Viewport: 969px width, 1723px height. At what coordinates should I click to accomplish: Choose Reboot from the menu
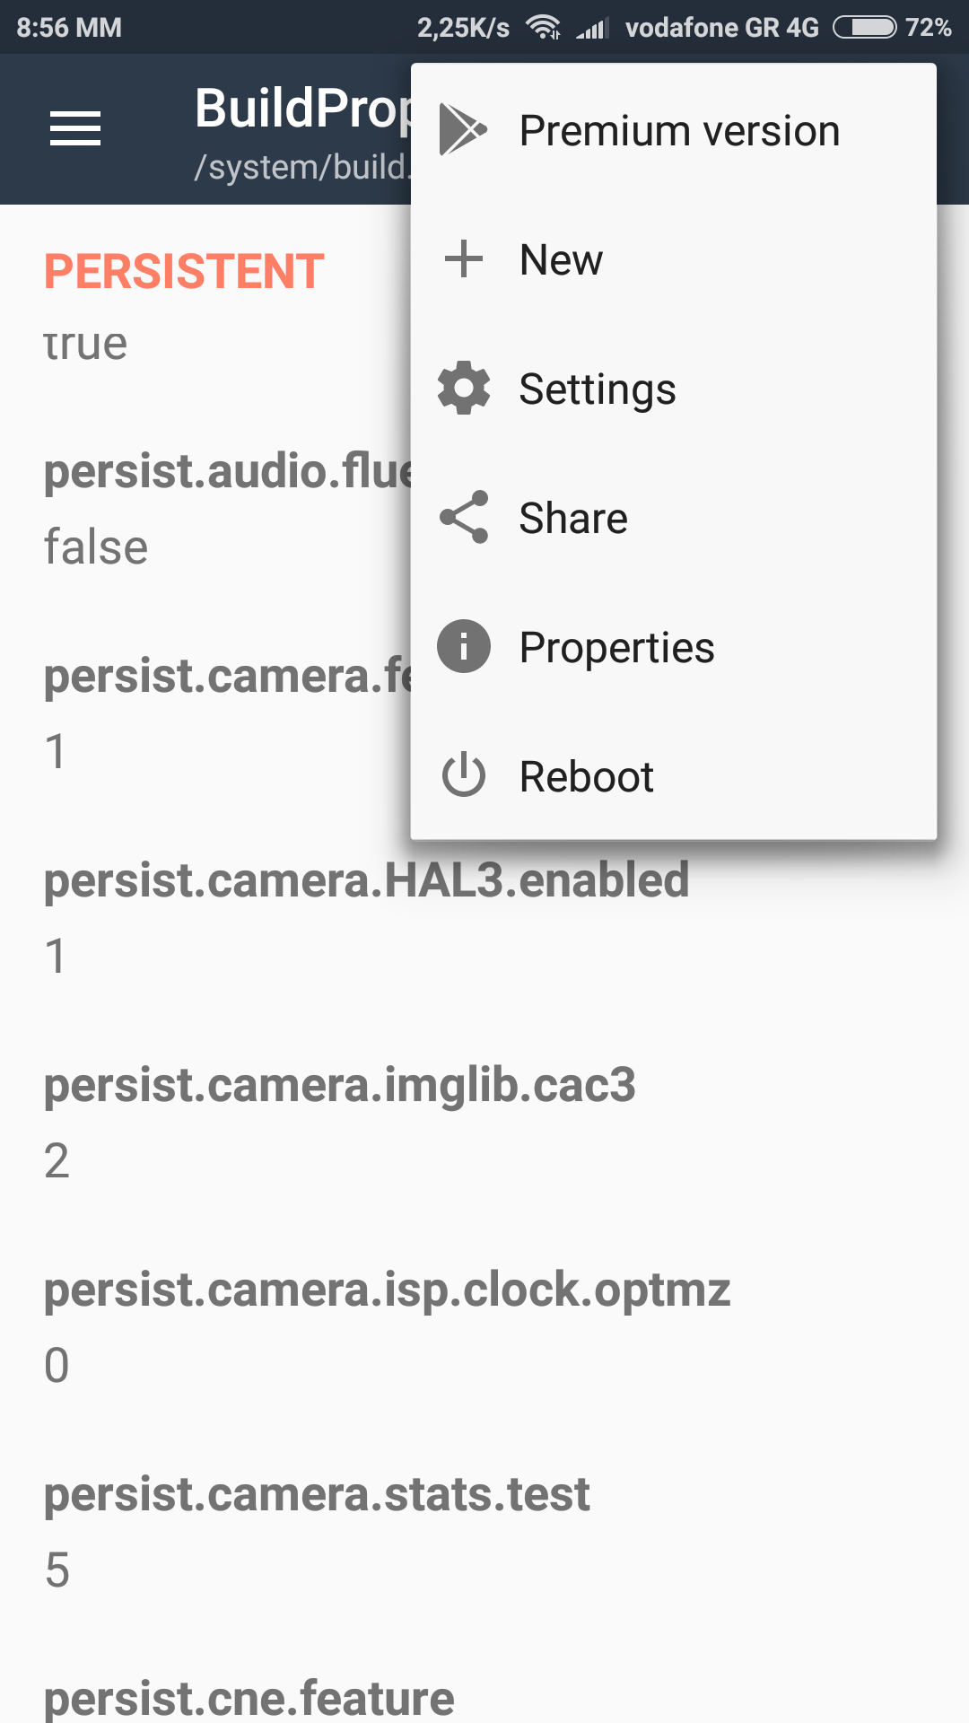pyautogui.click(x=587, y=777)
